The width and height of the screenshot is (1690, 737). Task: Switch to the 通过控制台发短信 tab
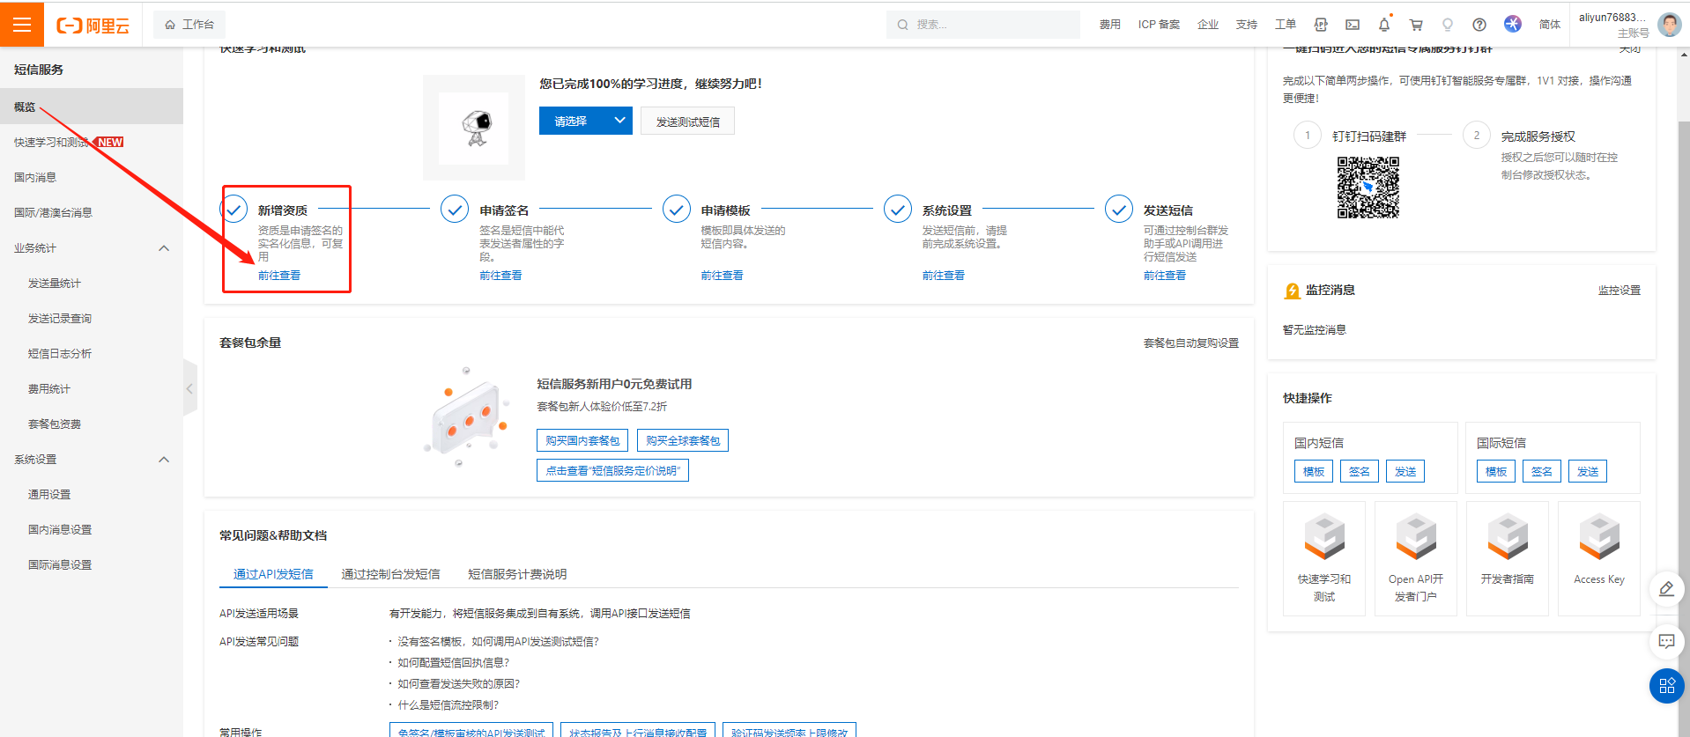390,574
